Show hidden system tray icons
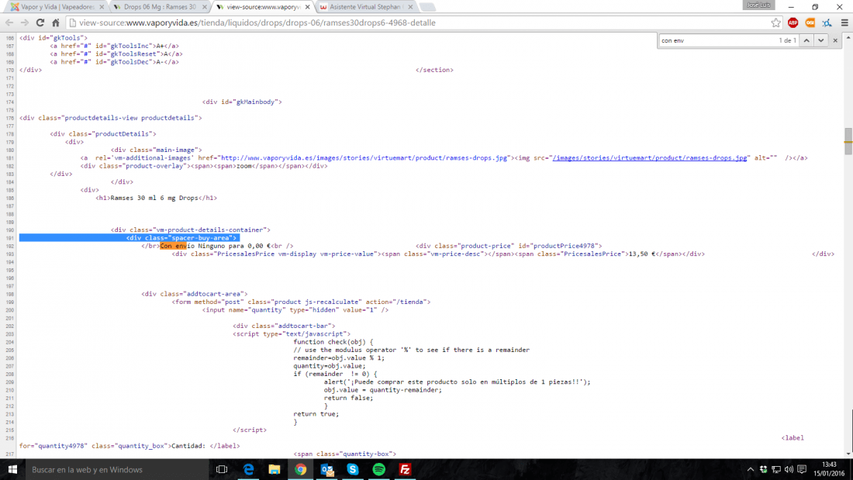The height and width of the screenshot is (480, 853). 751,470
